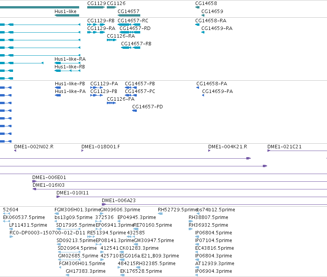Select EST CK01283.3prime
Viewport: 327px width, 277px height.
point(139,248)
